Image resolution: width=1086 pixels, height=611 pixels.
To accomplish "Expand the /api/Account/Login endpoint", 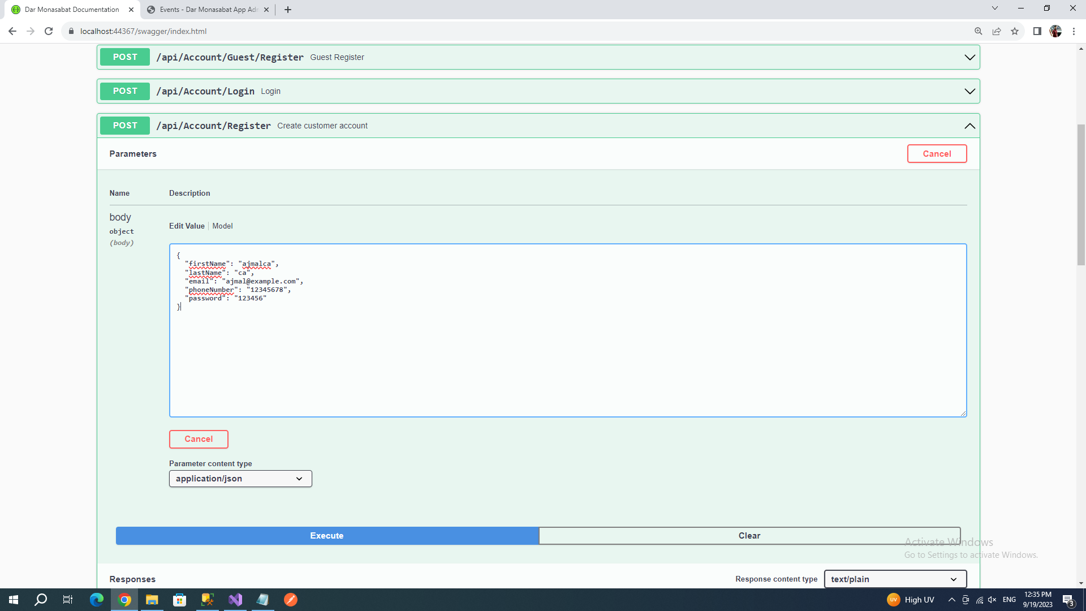I will point(969,91).
